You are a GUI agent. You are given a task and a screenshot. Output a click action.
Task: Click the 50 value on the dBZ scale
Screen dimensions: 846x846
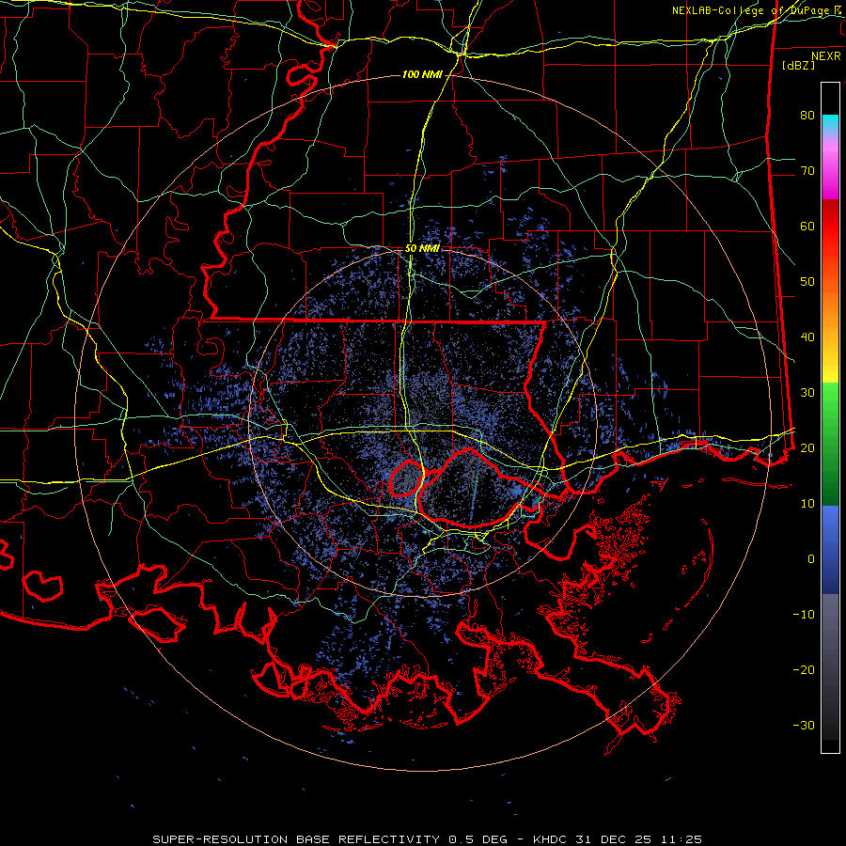tap(807, 282)
